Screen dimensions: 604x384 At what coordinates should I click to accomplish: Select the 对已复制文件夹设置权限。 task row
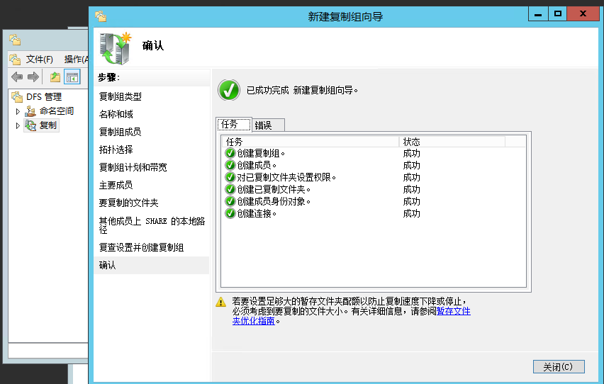[x=374, y=177]
